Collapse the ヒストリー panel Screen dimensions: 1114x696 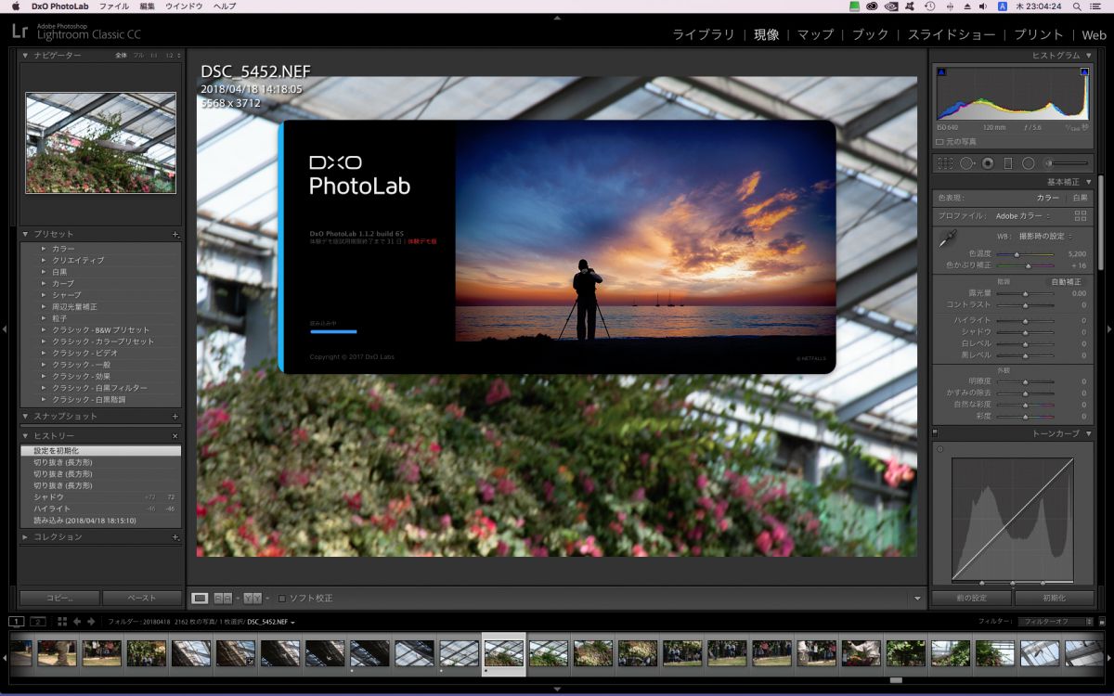pos(26,435)
